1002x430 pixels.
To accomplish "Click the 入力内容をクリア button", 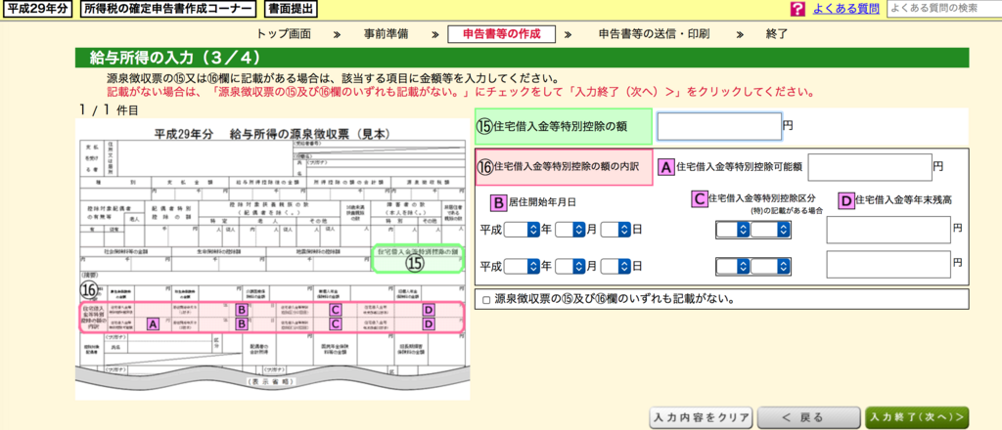I will [701, 418].
